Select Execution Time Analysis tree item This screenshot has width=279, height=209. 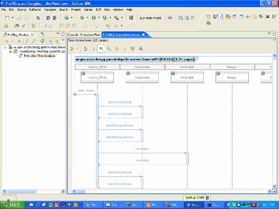[39, 56]
